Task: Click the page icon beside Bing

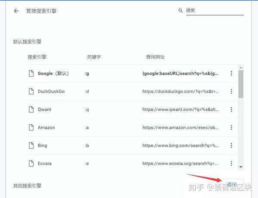Action: click(31, 146)
